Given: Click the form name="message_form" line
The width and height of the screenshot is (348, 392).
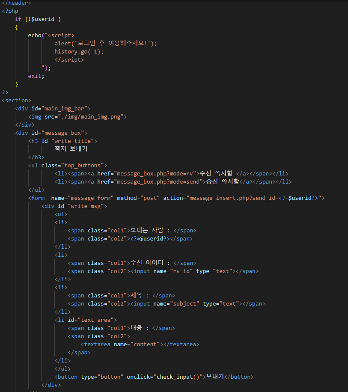Looking at the screenshot, I should [176, 198].
